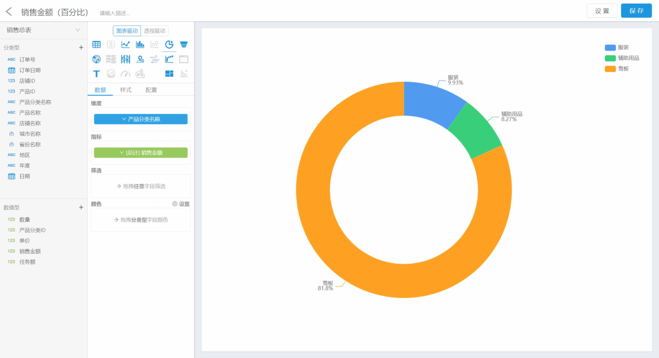Select the text component T icon
Image resolution: width=659 pixels, height=358 pixels.
click(x=96, y=74)
